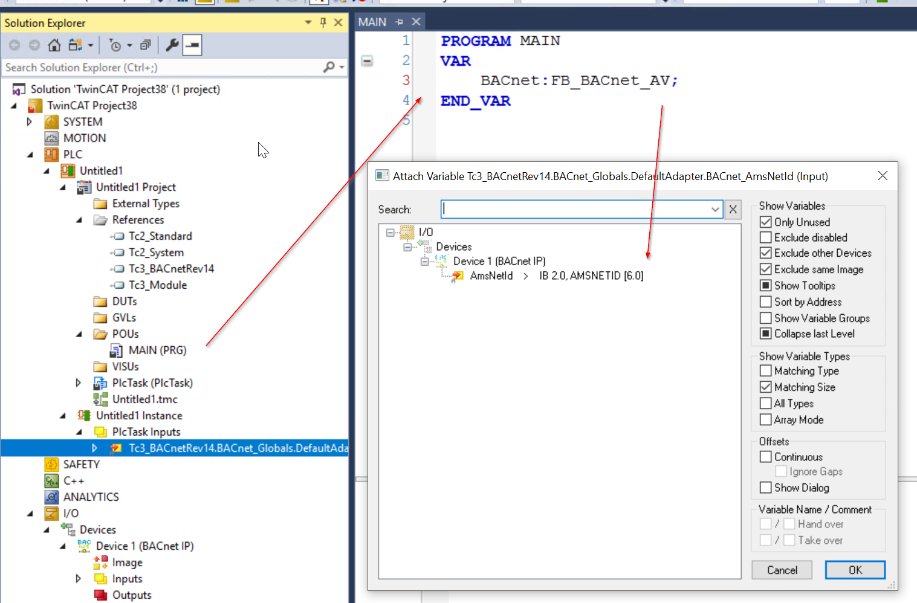
Task: Click the Forward navigation arrow in Solution Explorer
Action: [x=34, y=45]
